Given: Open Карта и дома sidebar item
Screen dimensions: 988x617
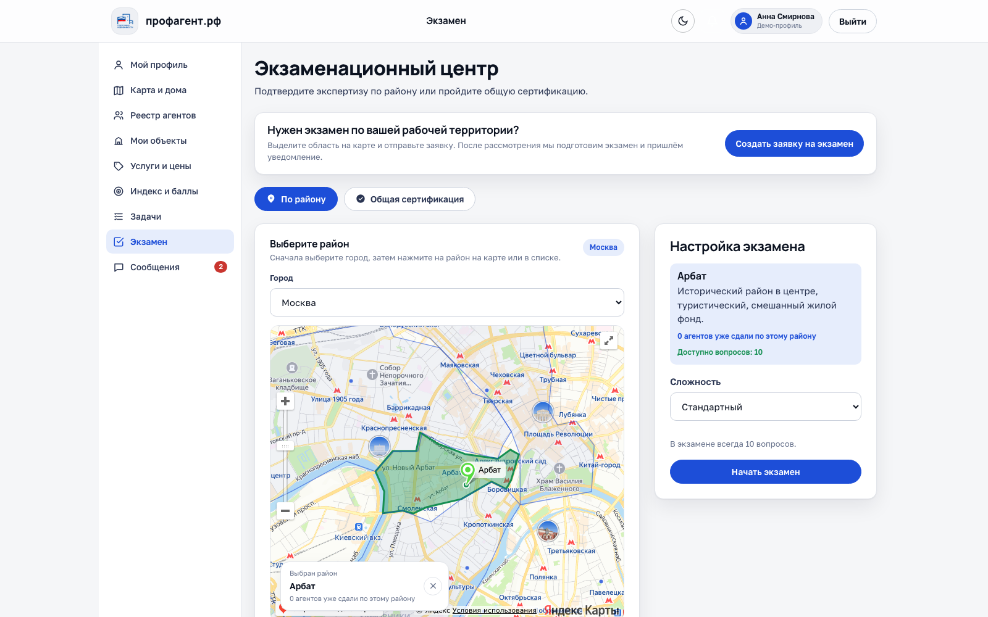Looking at the screenshot, I should tap(170, 90).
